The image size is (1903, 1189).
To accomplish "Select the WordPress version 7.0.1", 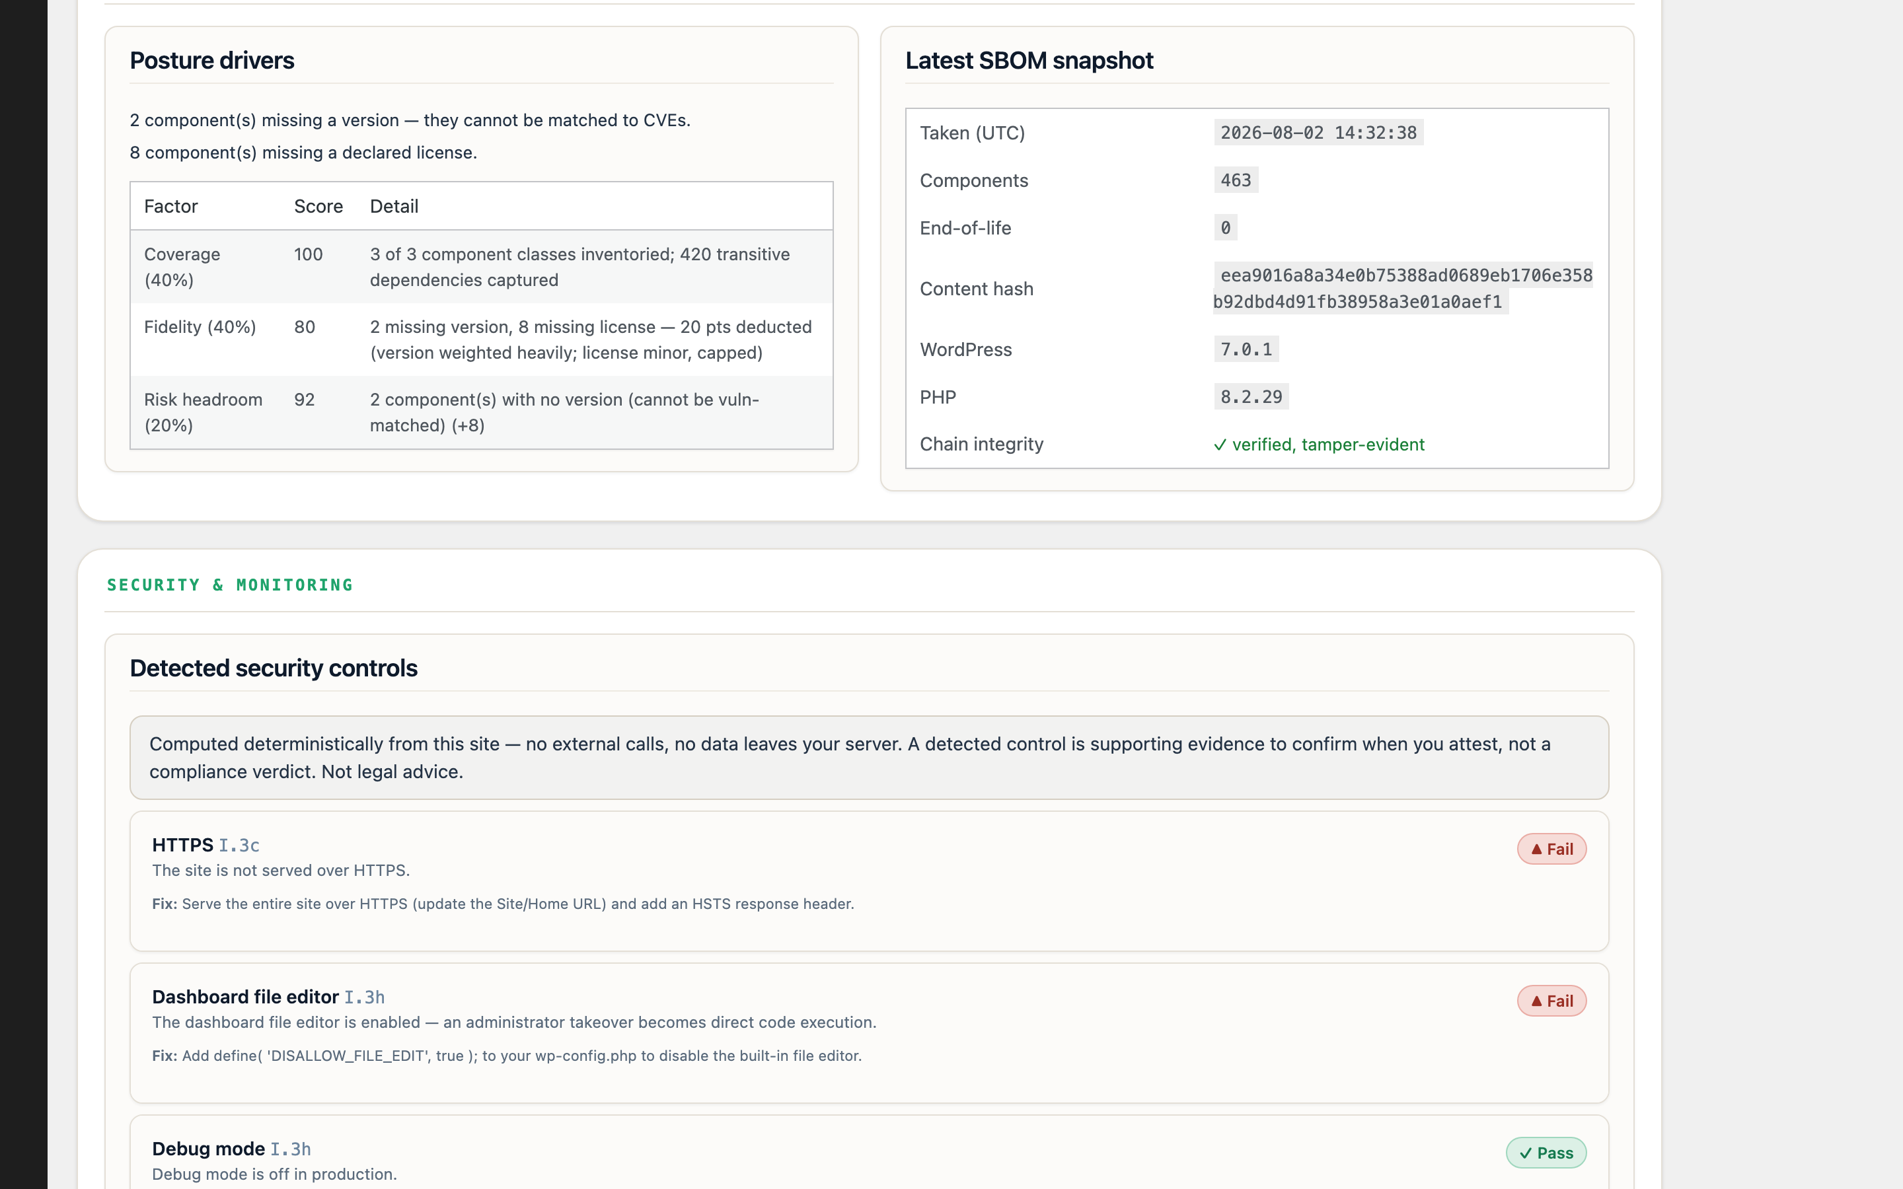I will (x=1246, y=349).
